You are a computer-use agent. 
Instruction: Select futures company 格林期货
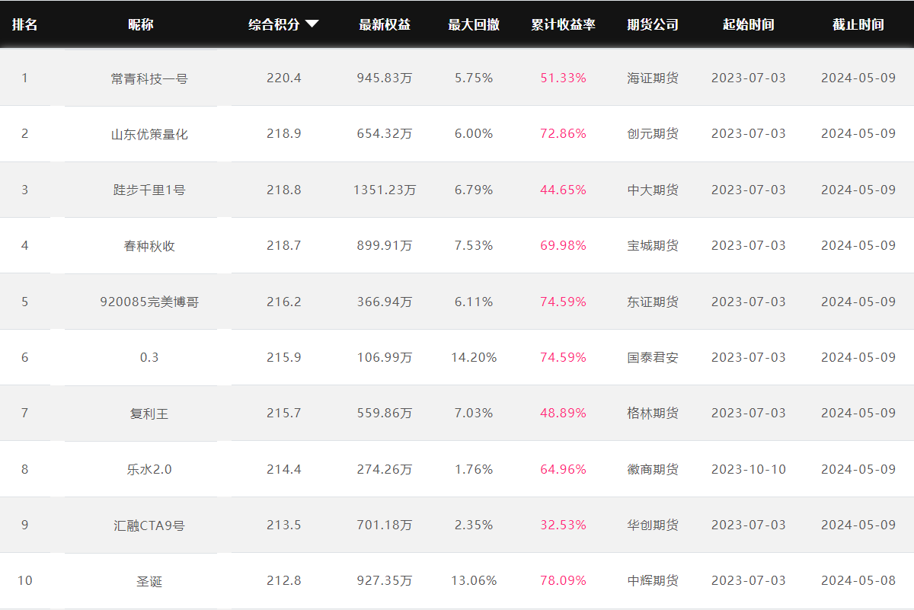(653, 413)
